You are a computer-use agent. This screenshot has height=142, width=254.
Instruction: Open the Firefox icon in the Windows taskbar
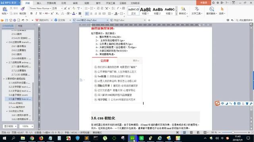click(41, 138)
